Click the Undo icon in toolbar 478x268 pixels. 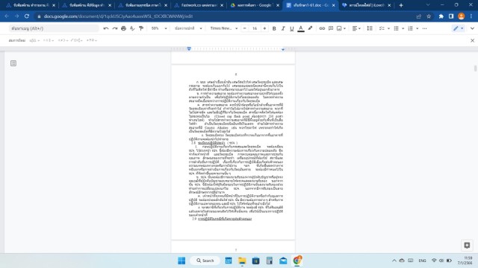[106, 28]
